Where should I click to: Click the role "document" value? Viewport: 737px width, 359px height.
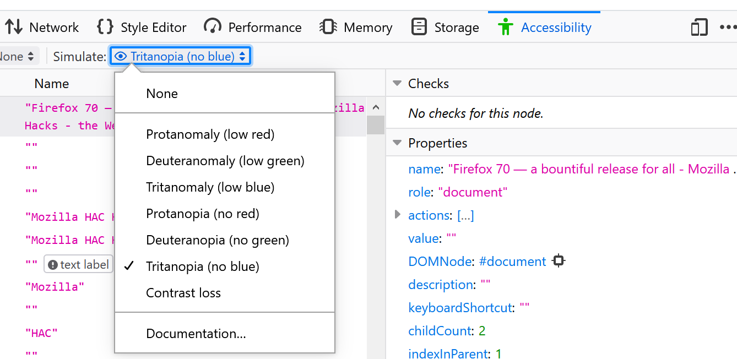(x=473, y=192)
